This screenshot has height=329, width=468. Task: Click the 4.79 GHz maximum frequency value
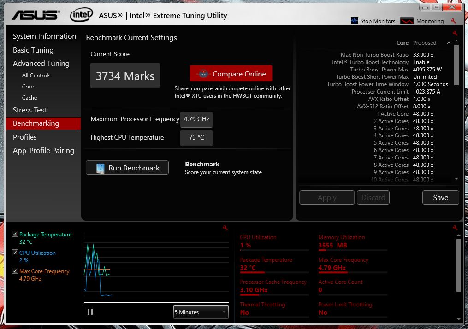(x=196, y=119)
